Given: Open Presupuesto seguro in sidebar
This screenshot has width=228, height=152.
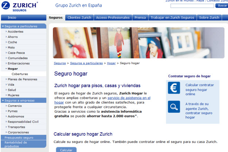Looking at the screenshot, I should [x=24, y=137].
